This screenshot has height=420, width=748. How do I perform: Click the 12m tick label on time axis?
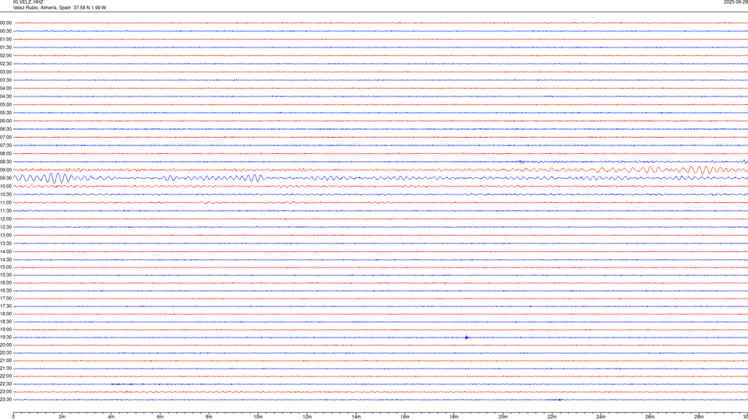pos(307,417)
